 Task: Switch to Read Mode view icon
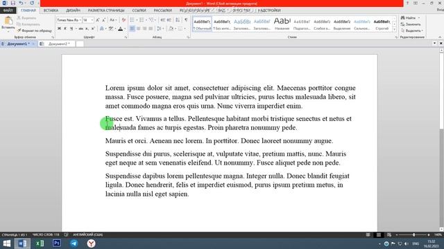pos(368,234)
